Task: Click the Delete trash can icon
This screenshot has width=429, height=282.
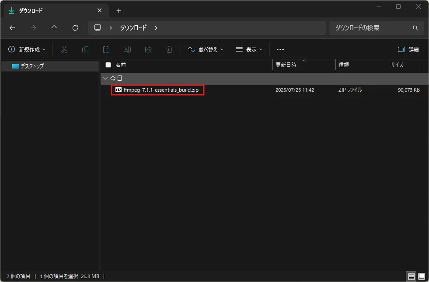Action: [x=169, y=49]
